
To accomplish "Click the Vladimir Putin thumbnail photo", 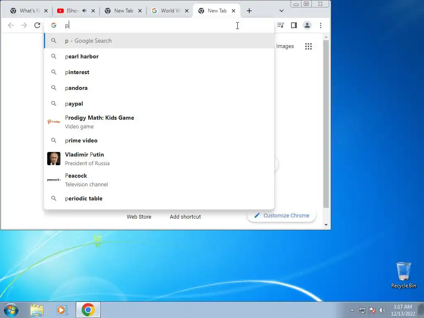I will pyautogui.click(x=54, y=159).
